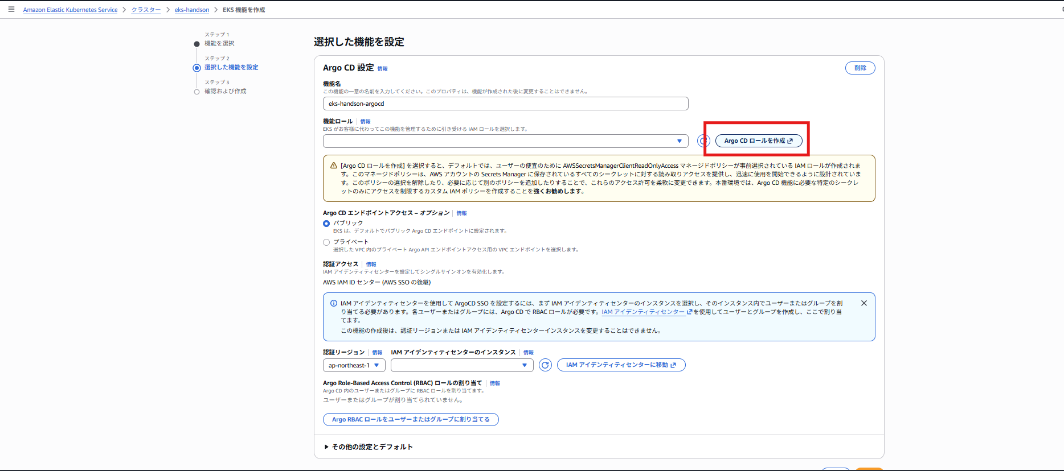Click the 機能名 field containing eks-handson-argocd
The image size is (1064, 471).
click(x=506, y=104)
